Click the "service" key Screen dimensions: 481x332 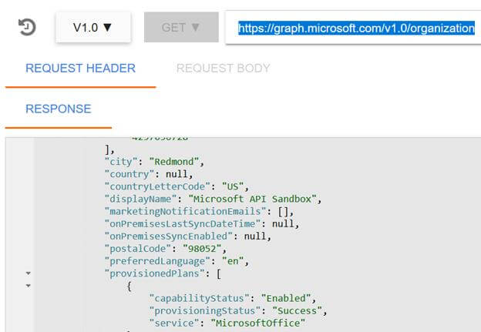click(x=174, y=323)
